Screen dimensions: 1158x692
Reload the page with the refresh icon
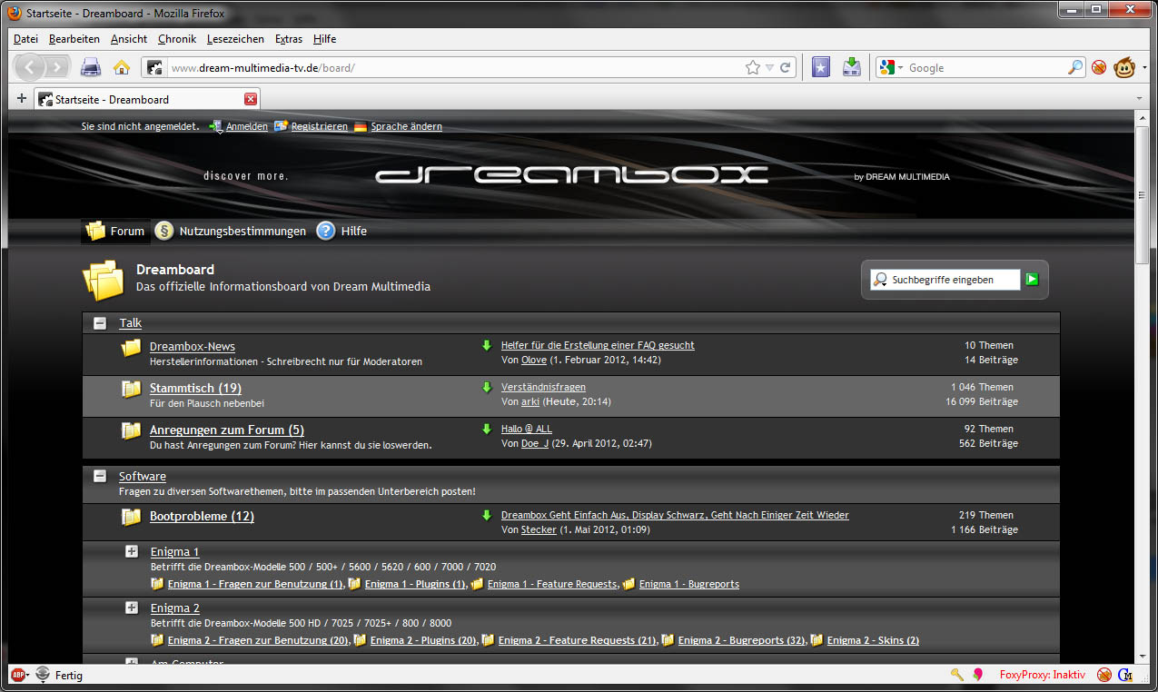pos(786,68)
